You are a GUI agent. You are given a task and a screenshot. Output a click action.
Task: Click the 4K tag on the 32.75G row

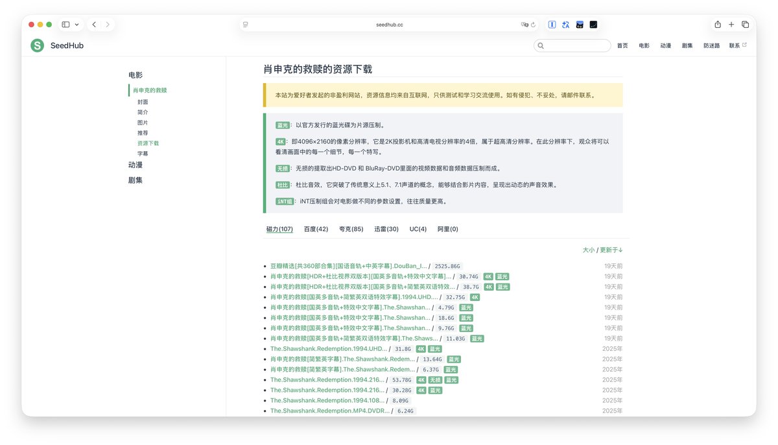(475, 297)
